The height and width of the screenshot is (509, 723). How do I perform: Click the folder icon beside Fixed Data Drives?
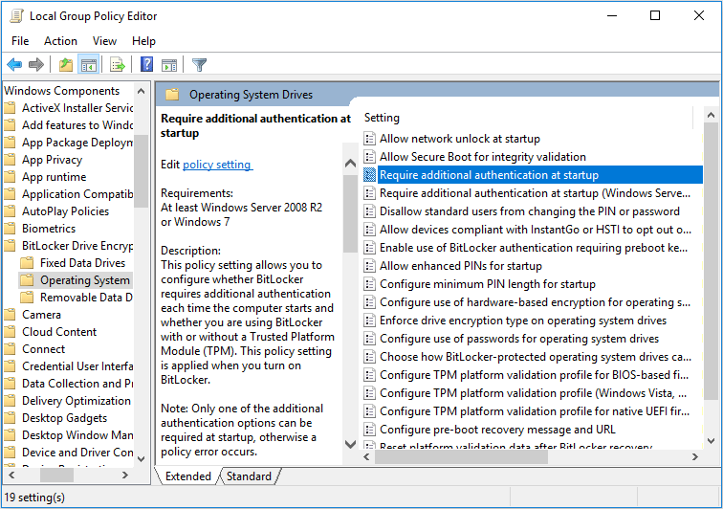click(x=27, y=263)
